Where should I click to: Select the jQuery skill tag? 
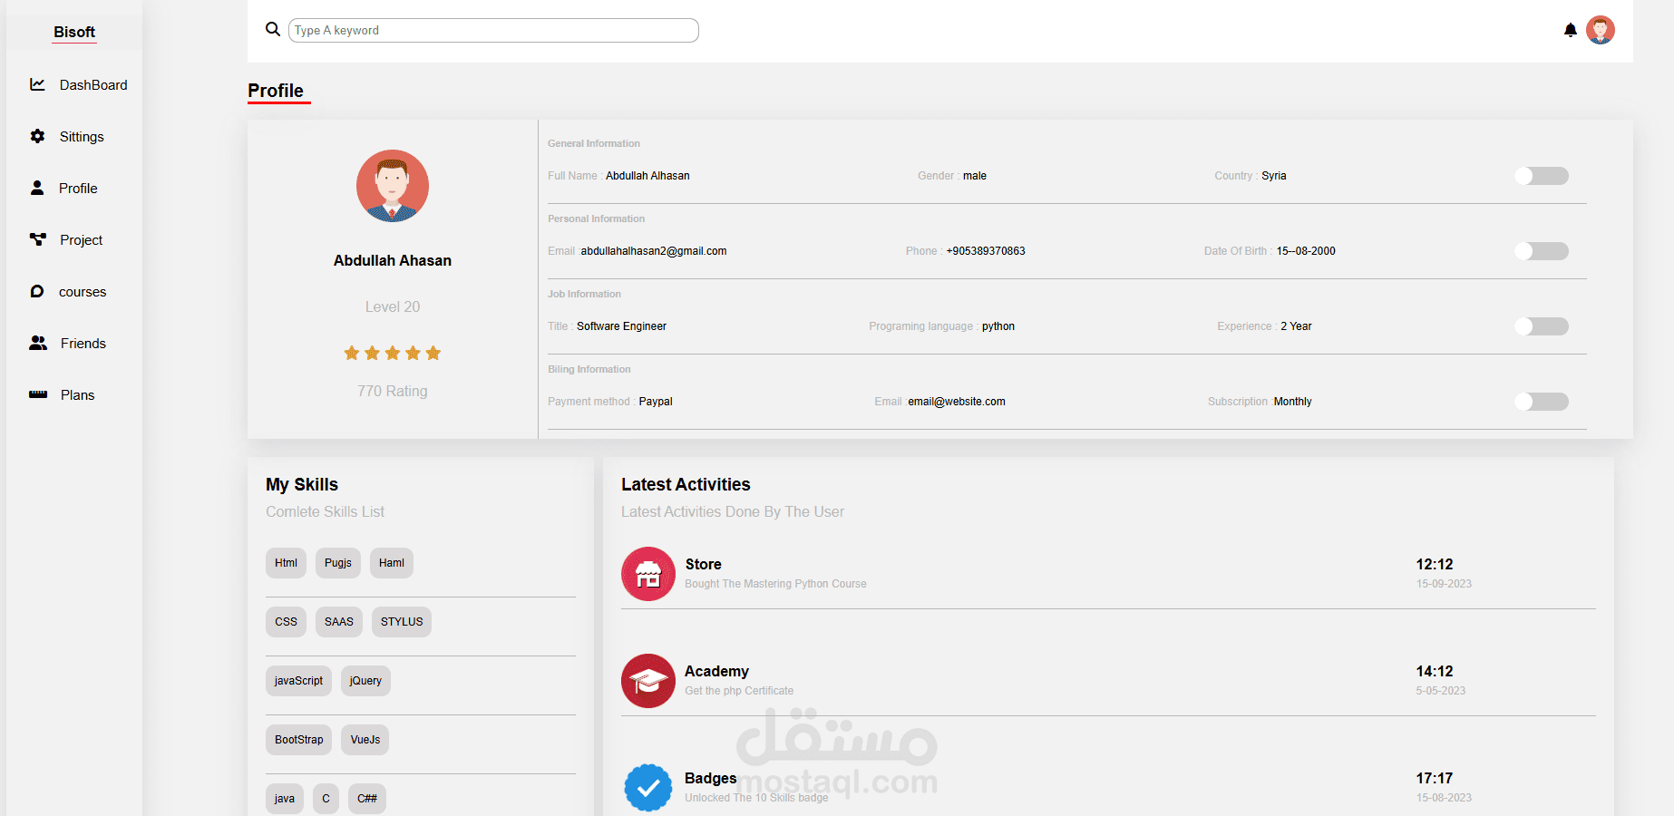(365, 681)
